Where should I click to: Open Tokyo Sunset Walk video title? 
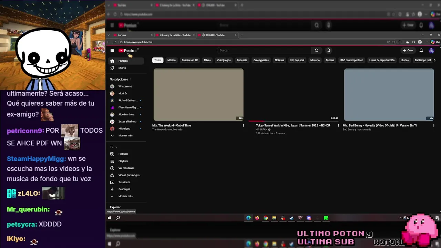[293, 125]
